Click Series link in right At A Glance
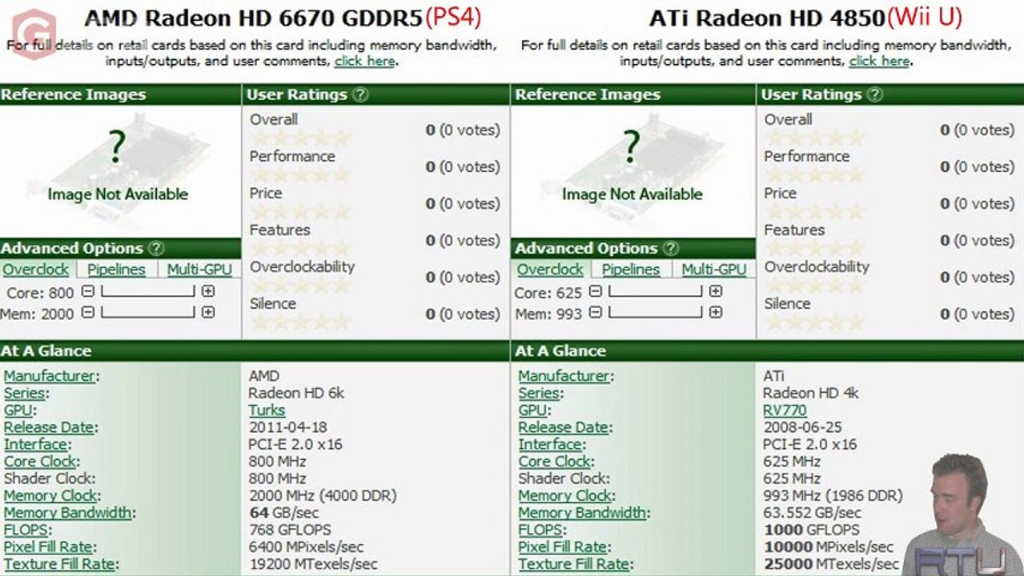Viewport: 1024px width, 576px height. [539, 393]
